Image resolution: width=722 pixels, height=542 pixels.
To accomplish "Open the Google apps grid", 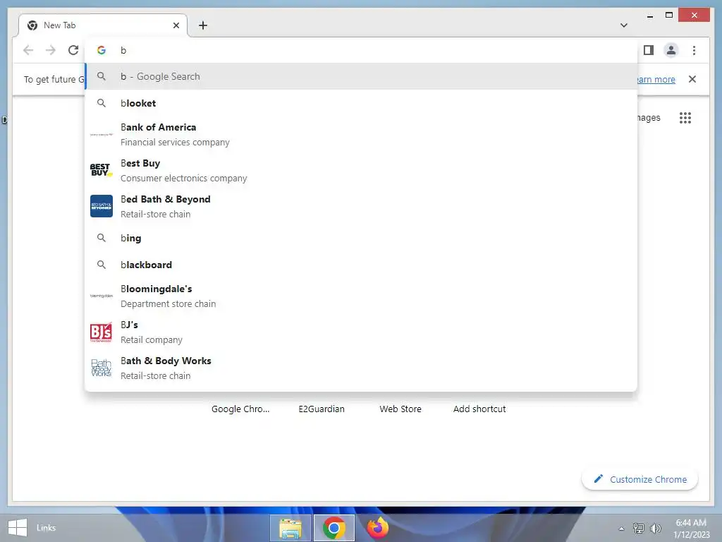I will pyautogui.click(x=685, y=118).
